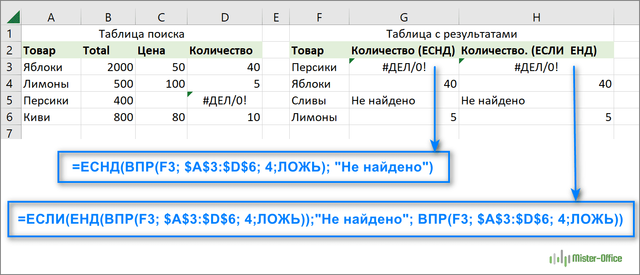Select the row 3 header
640x275 pixels.
[11, 68]
